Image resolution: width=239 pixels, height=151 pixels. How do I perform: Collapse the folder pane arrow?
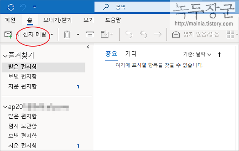(x=88, y=47)
